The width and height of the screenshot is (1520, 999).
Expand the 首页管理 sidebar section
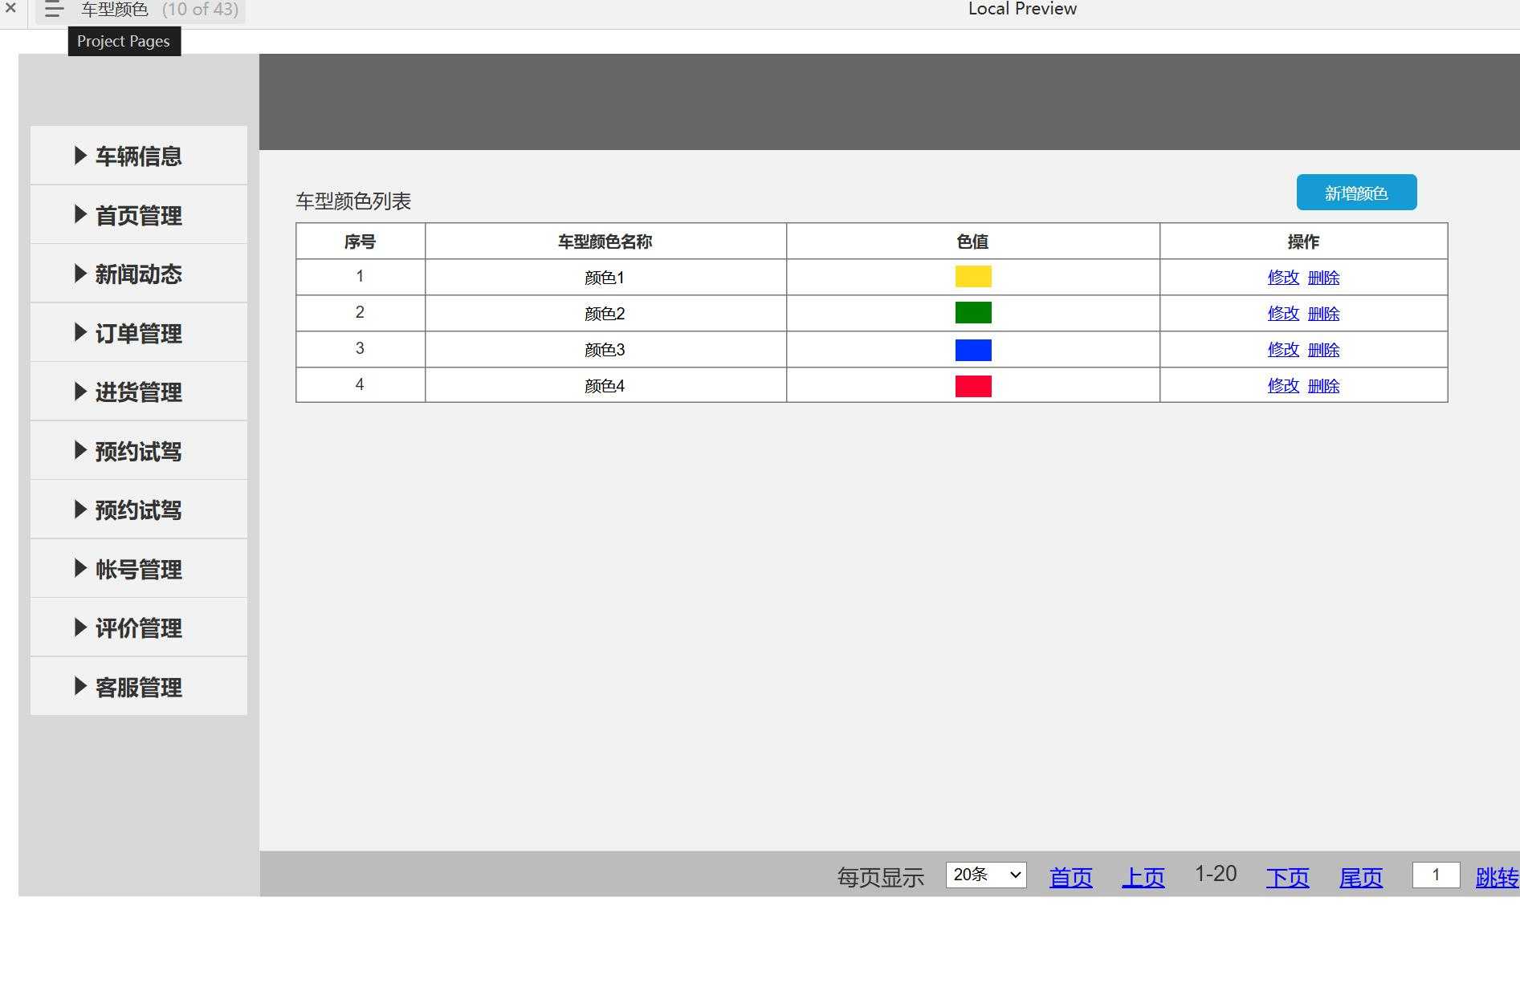[x=79, y=214]
